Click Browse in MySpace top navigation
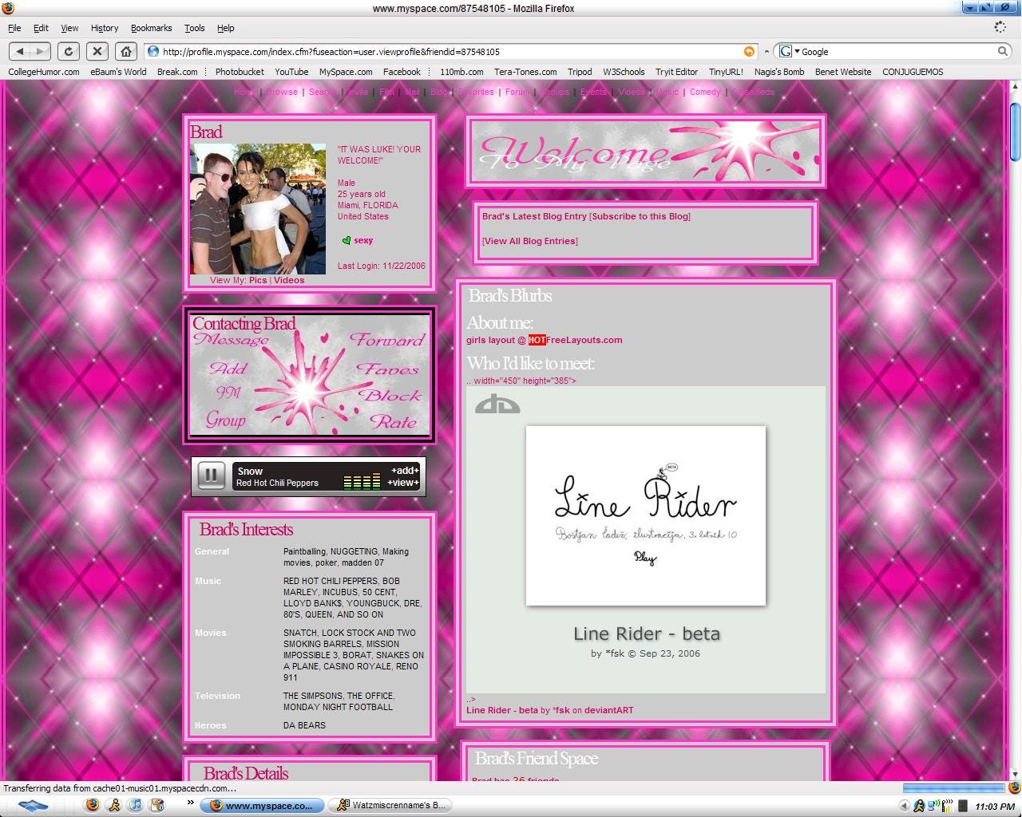 click(x=282, y=92)
